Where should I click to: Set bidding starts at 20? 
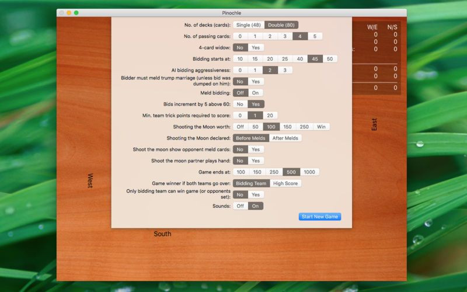[270, 59]
